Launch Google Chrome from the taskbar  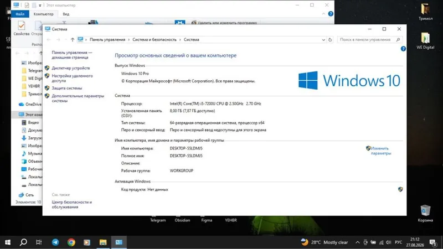click(71, 242)
